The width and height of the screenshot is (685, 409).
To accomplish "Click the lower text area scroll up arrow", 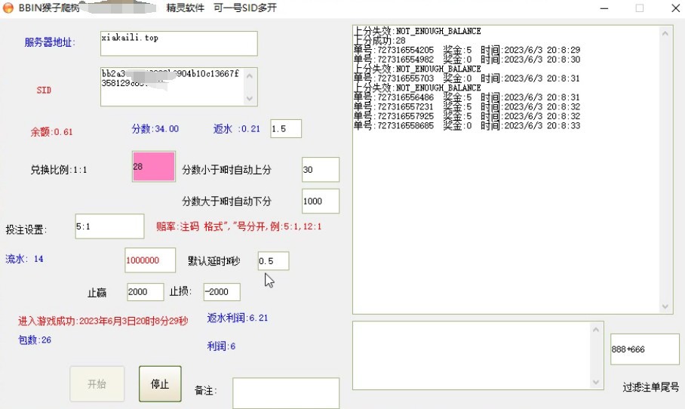I will [596, 330].
